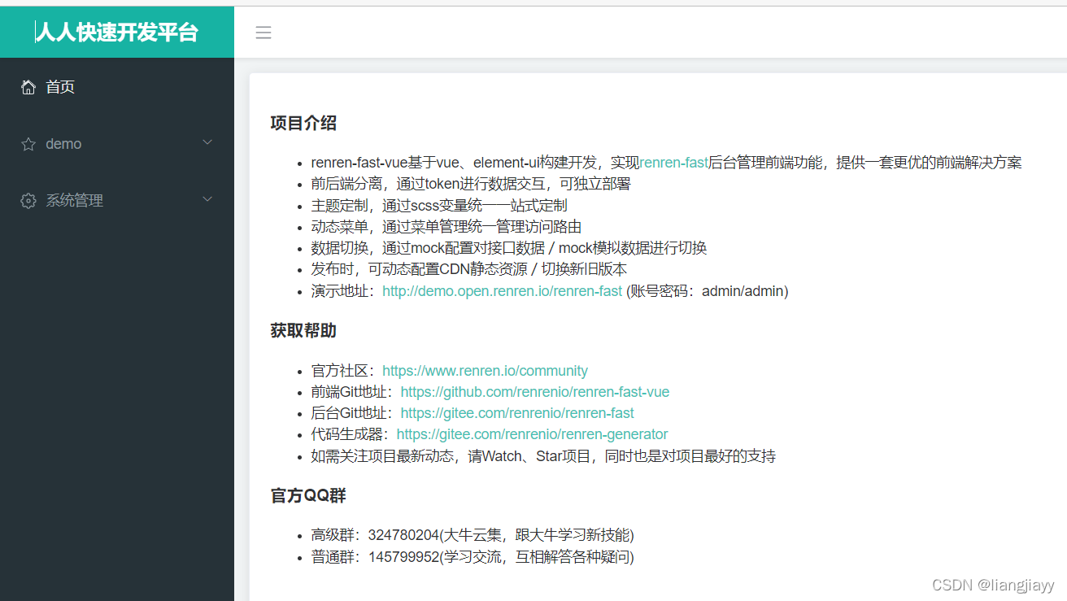Open the renren-generator code generator link
This screenshot has width=1067, height=601.
click(532, 433)
